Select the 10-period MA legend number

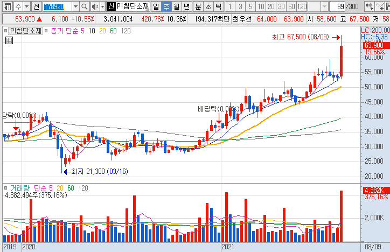tap(92, 31)
